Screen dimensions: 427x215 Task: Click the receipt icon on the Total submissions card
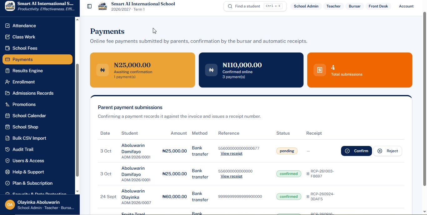click(320, 70)
